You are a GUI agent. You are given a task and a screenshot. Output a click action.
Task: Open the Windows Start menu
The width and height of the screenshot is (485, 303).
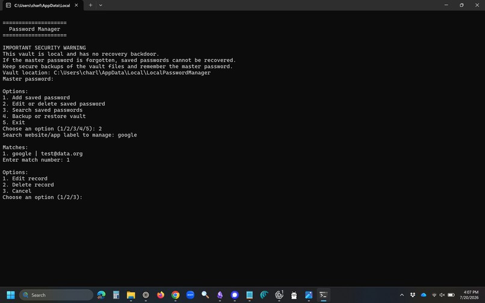(x=10, y=295)
